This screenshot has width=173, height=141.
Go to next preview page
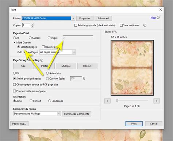(x=157, y=101)
